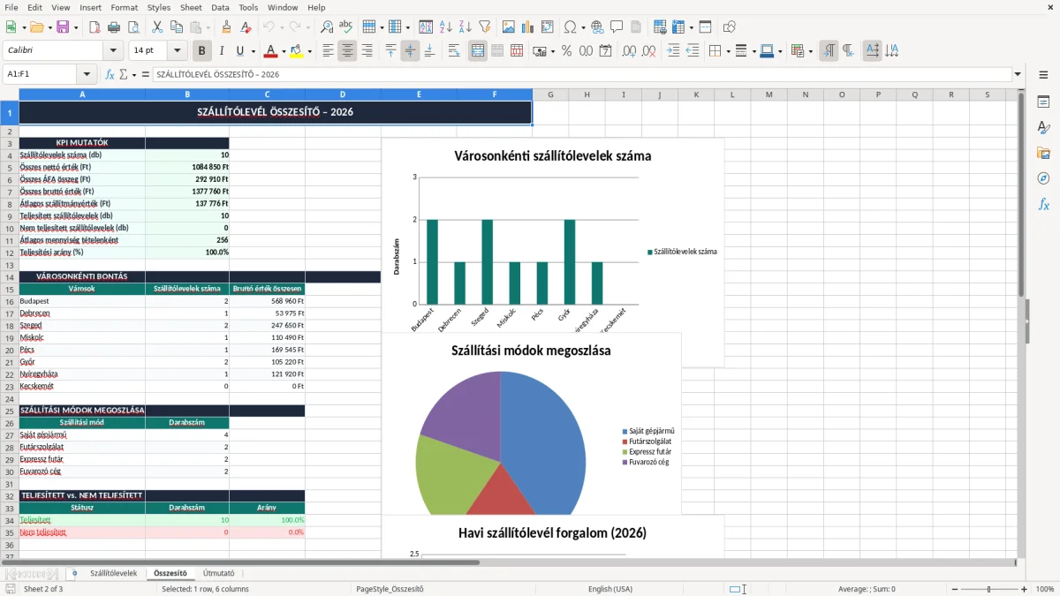This screenshot has height=596, width=1060.
Task: Click the Cut scissors icon
Action: click(157, 27)
